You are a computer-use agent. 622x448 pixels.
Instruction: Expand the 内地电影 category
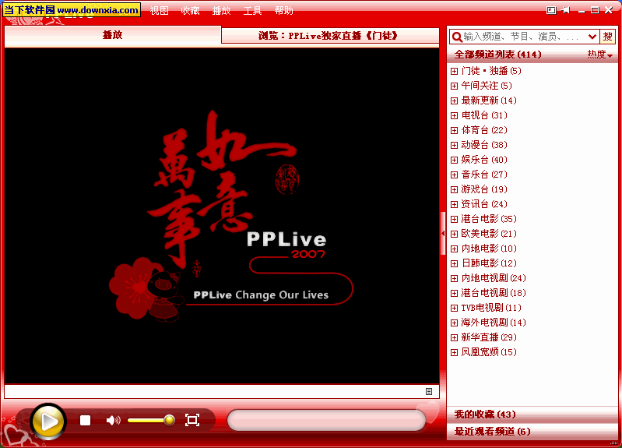click(454, 249)
